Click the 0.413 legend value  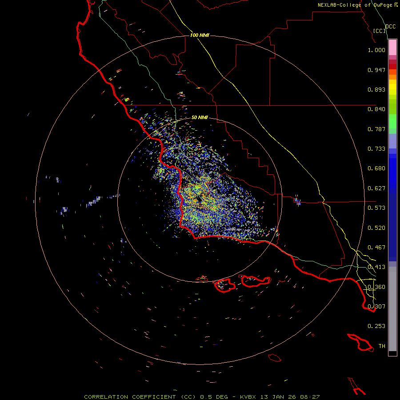click(x=376, y=267)
